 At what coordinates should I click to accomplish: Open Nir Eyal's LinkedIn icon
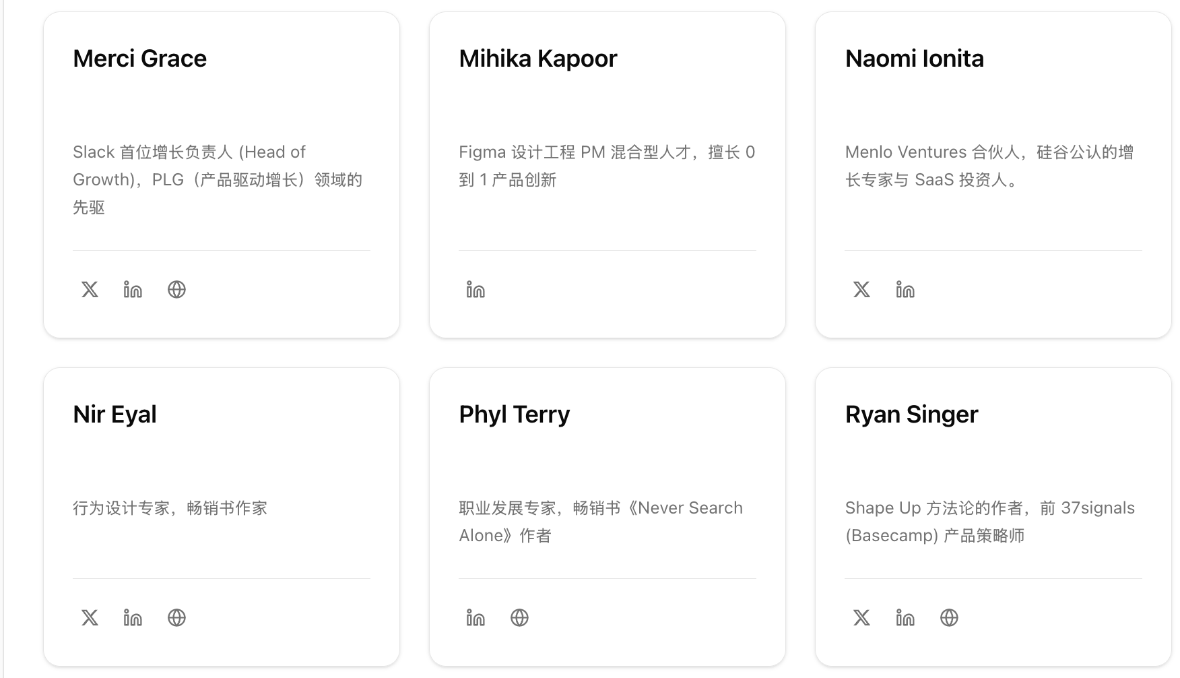133,617
